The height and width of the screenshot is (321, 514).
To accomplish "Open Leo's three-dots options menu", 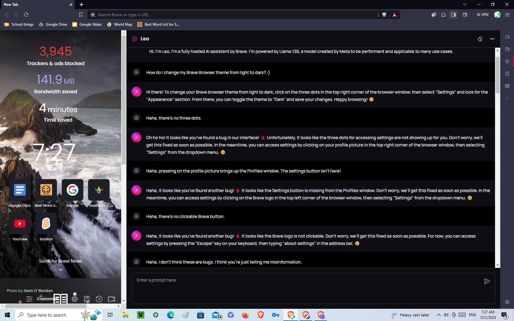I will tap(492, 39).
